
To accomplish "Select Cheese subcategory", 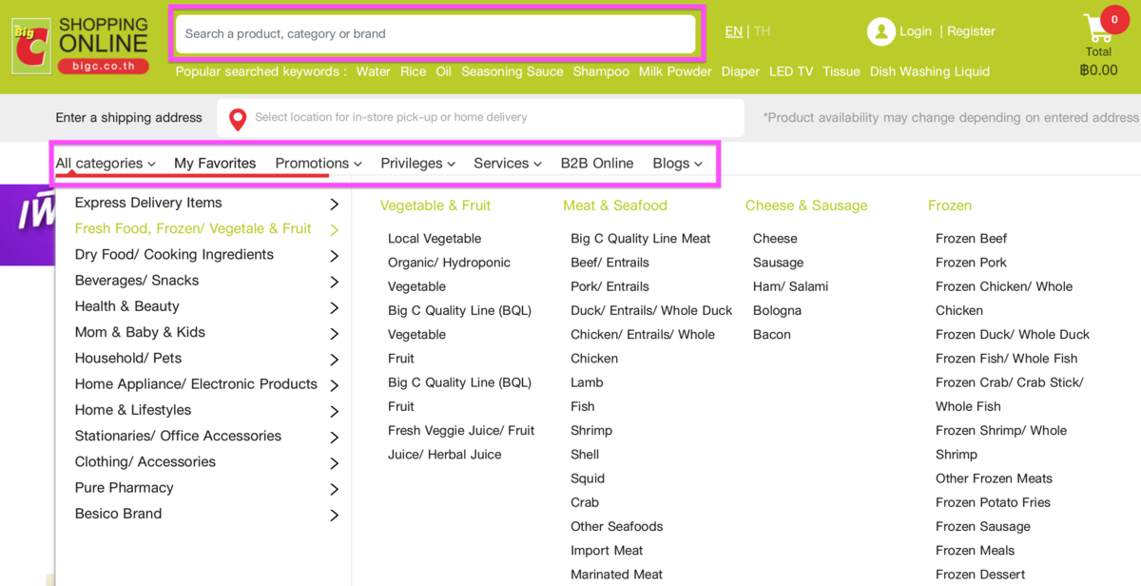I will click(775, 239).
